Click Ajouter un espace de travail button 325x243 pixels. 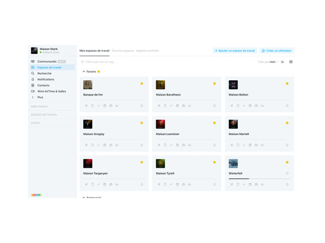235,51
